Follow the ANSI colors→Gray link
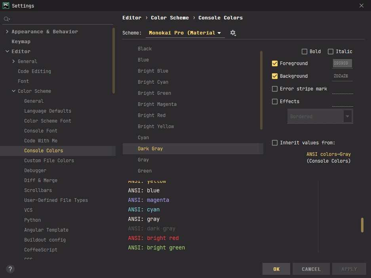Image resolution: width=371 pixels, height=278 pixels. tap(328, 154)
